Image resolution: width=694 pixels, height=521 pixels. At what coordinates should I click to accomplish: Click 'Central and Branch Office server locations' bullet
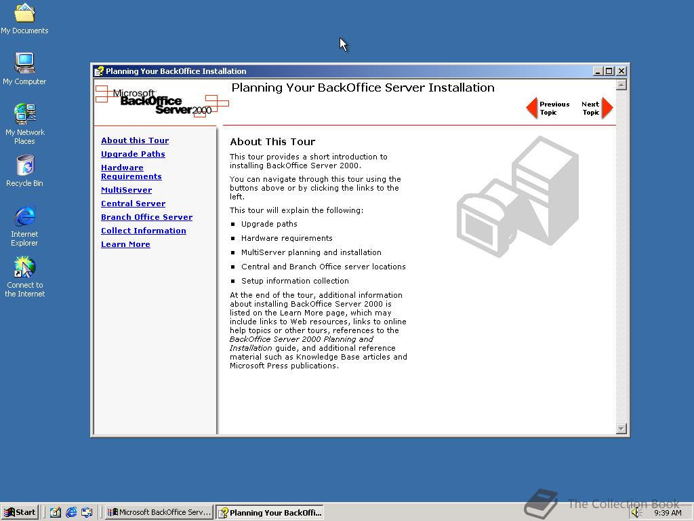tap(323, 267)
